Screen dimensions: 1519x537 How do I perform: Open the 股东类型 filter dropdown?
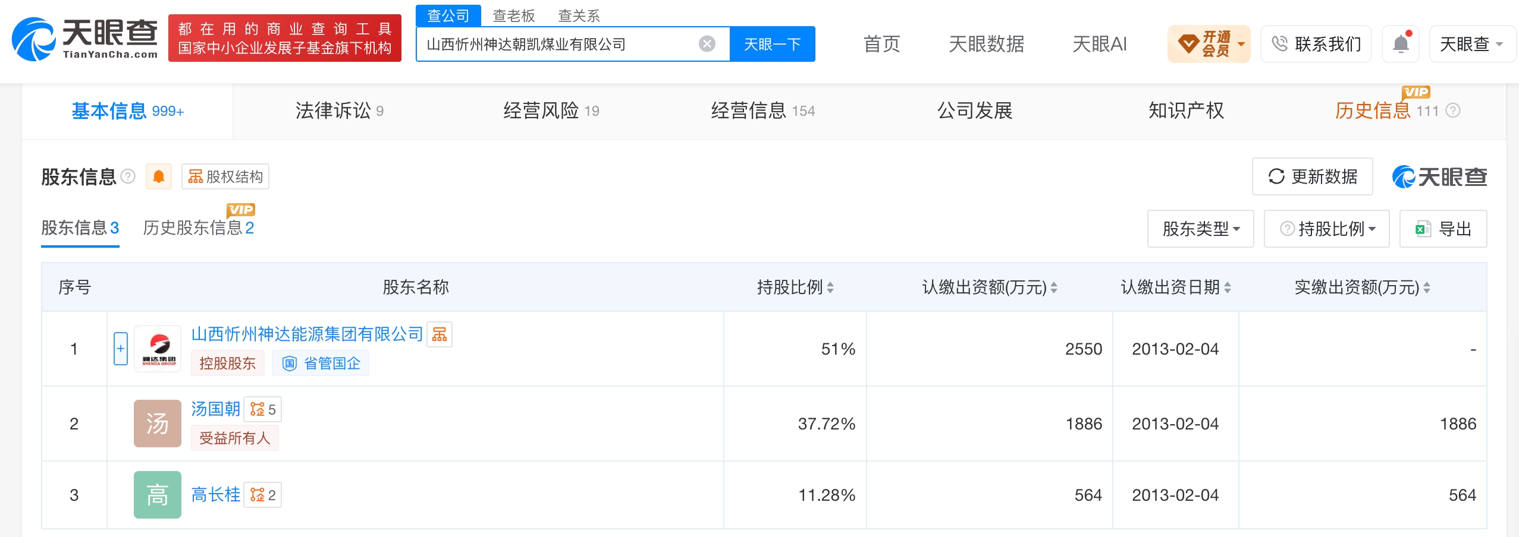(1200, 229)
